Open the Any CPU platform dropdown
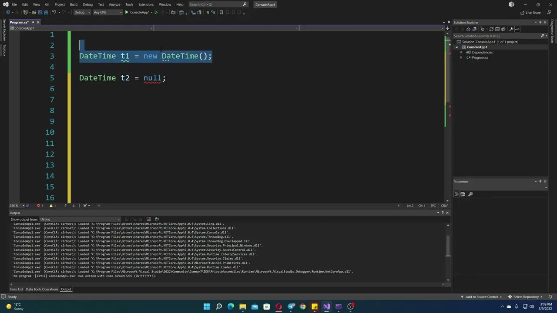This screenshot has width=557, height=313. 107,12
